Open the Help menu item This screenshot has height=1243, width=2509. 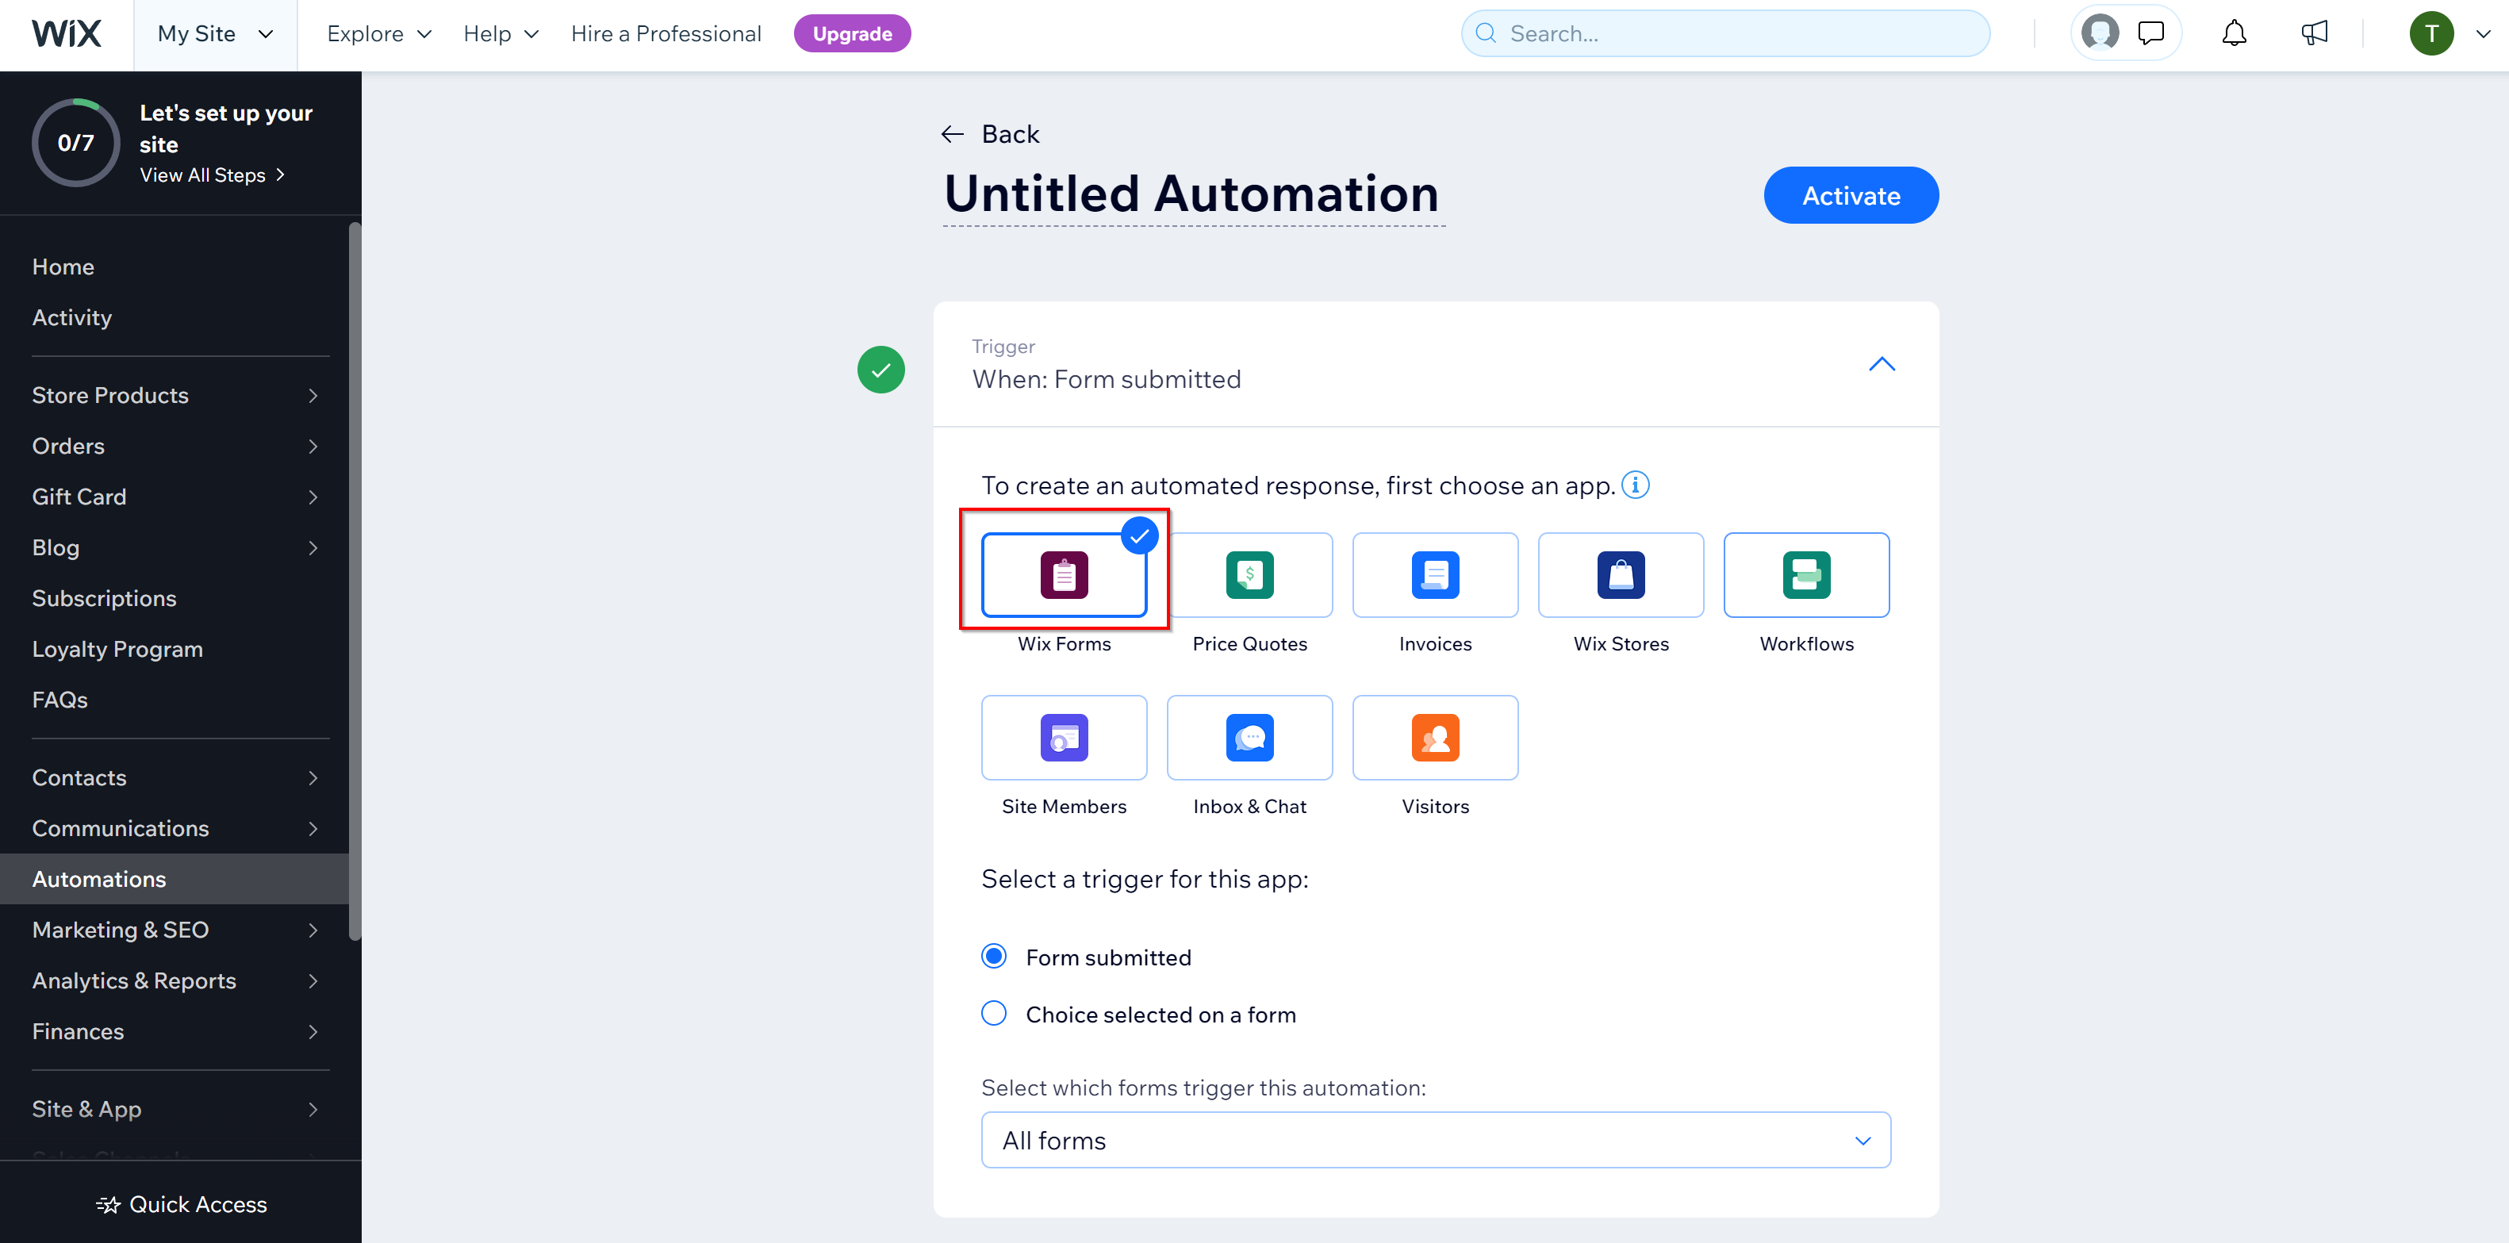(x=496, y=32)
